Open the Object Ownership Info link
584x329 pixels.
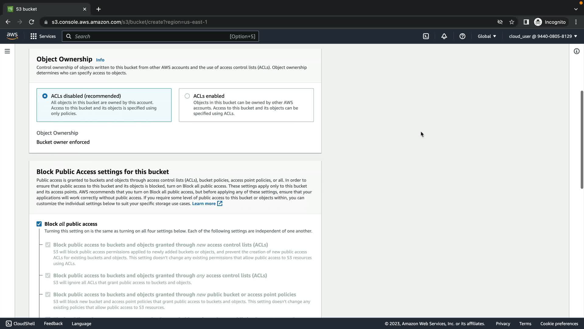pos(100,60)
